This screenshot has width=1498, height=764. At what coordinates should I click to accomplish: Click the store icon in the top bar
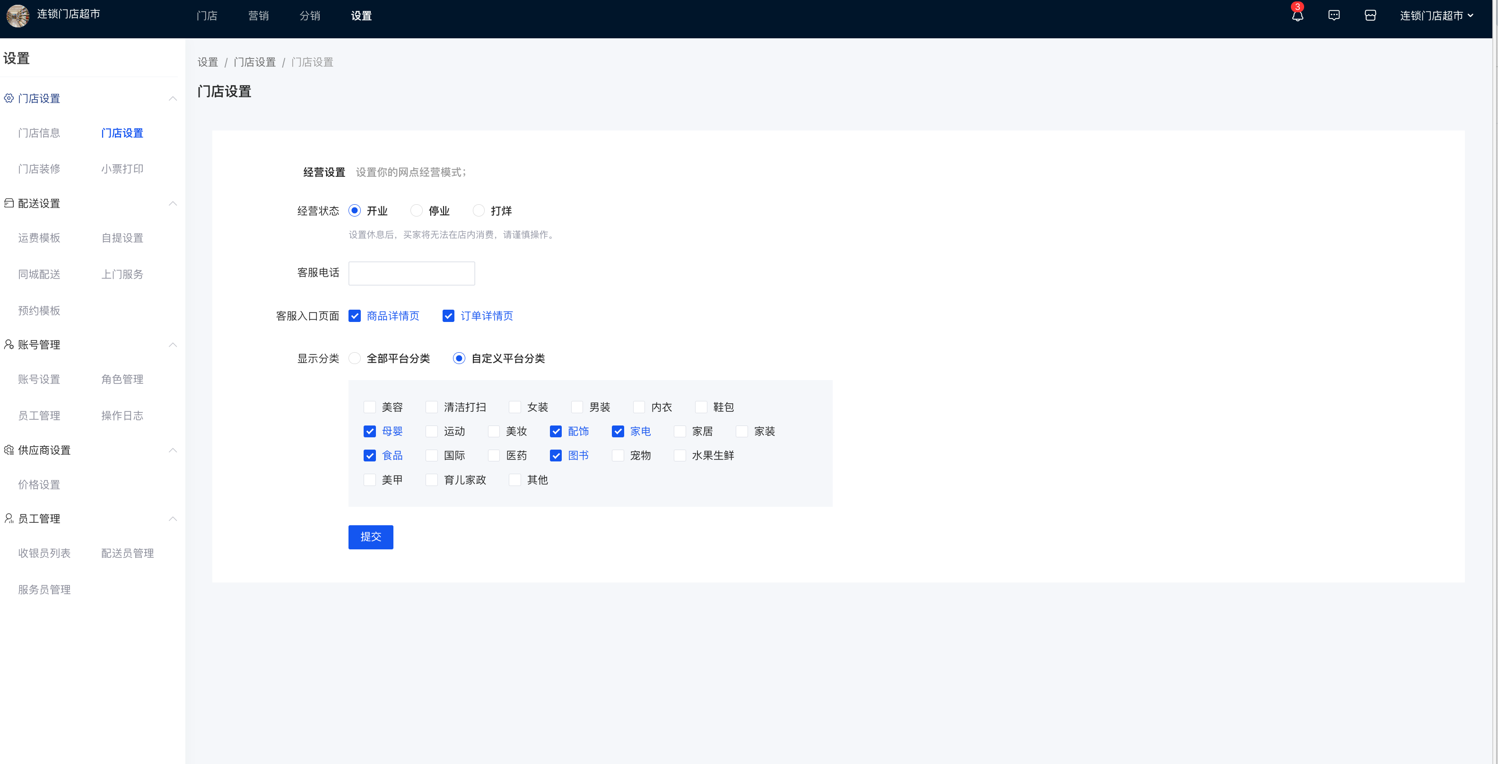pyautogui.click(x=1370, y=16)
